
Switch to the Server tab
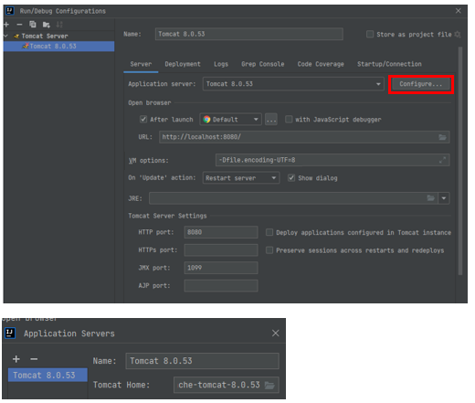click(141, 64)
